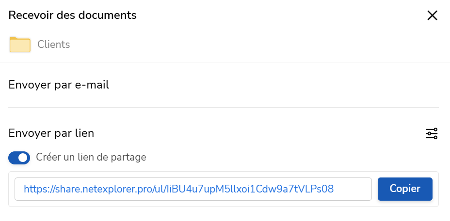Viewport: 450px width, 221px height.
Task: Open the Envoyer par e-mail heading
Action: [59, 85]
